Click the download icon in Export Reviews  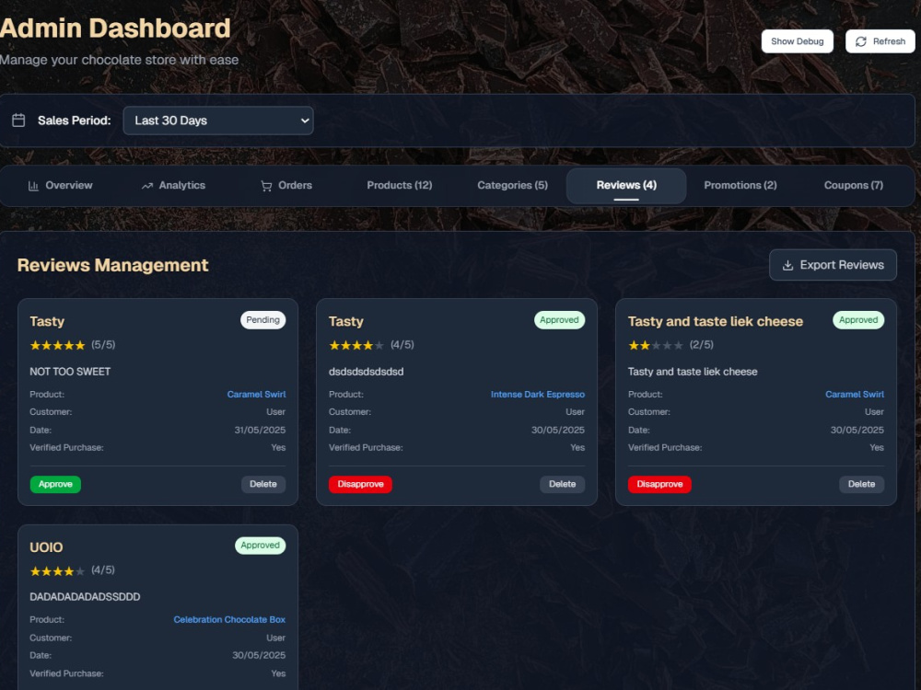[787, 265]
